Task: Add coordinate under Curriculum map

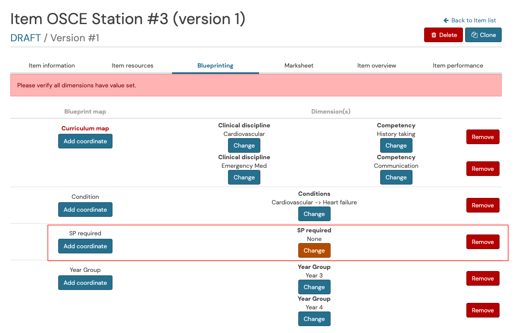Action: point(85,141)
